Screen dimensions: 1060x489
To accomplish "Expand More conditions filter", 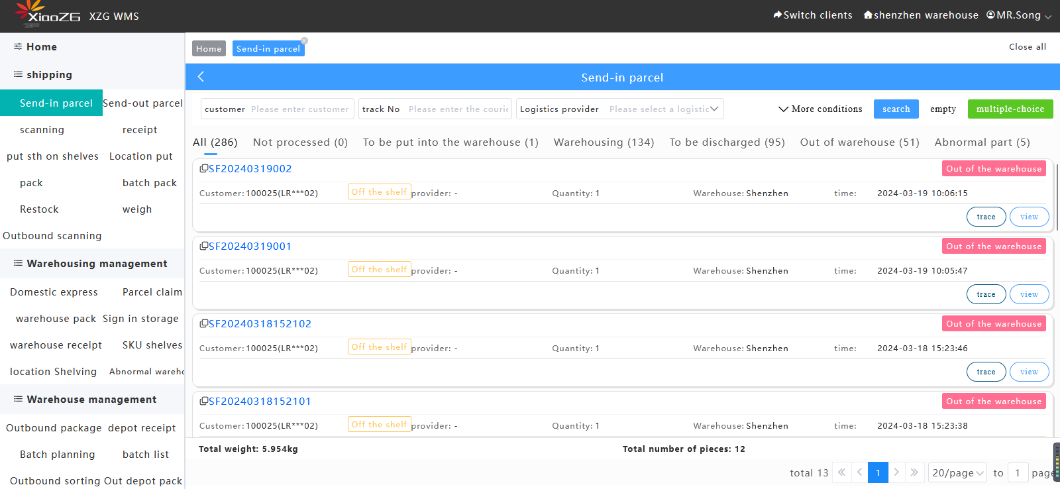I will [820, 109].
